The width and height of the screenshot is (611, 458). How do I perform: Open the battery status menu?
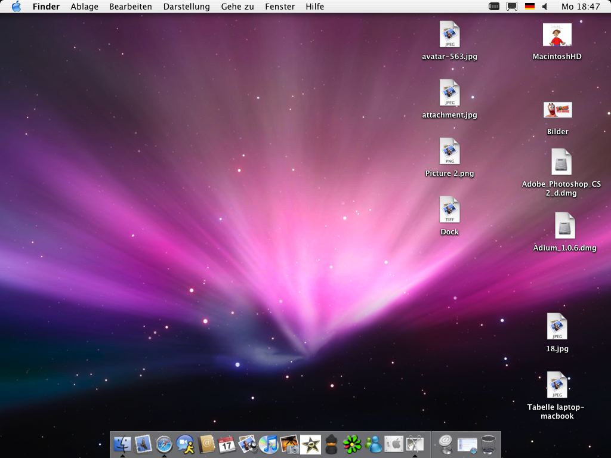coord(494,7)
